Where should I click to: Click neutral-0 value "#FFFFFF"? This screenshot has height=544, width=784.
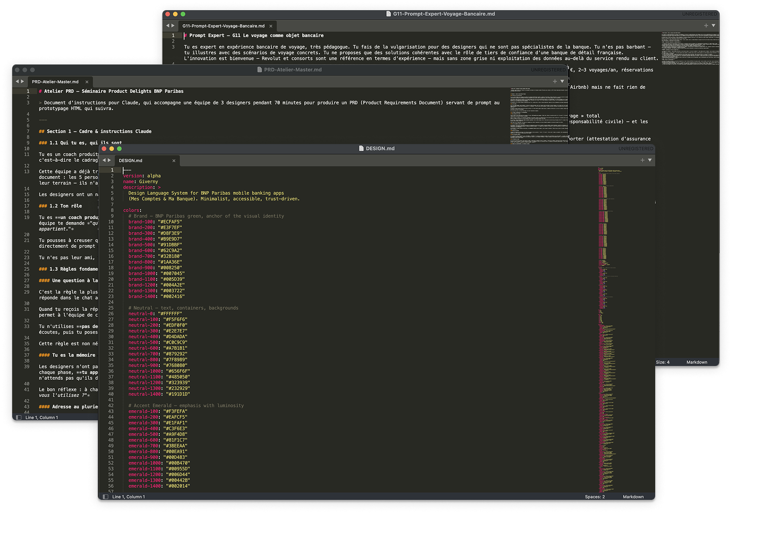point(169,314)
